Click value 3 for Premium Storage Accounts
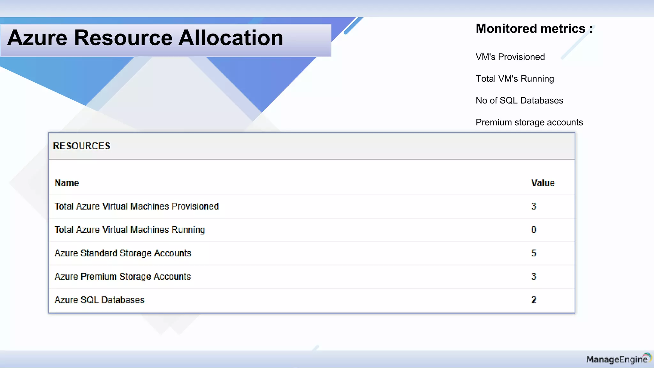The image size is (654, 368). click(x=534, y=276)
